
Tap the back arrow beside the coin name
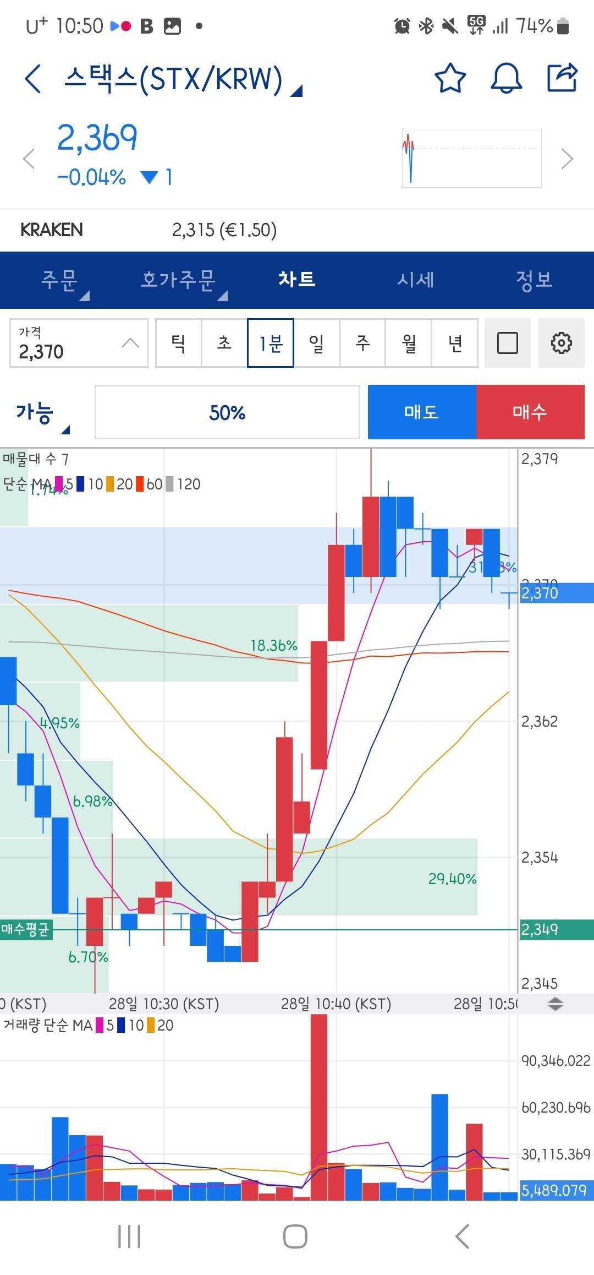tap(33, 79)
